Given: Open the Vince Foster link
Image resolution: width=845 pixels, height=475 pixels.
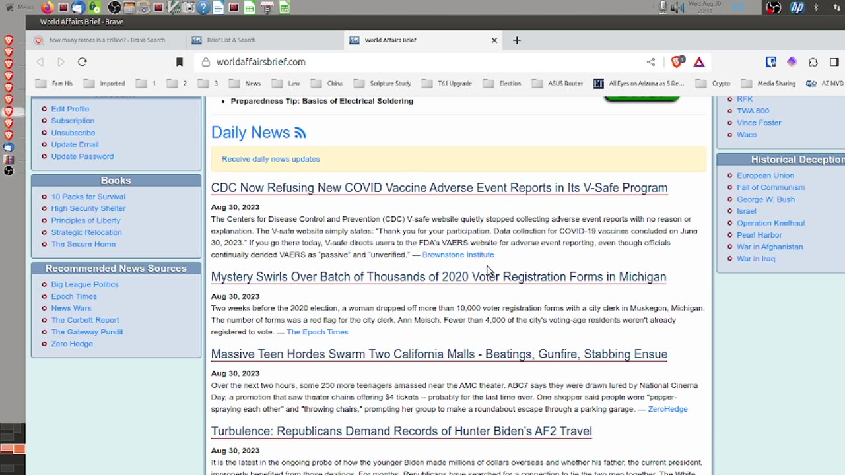Looking at the screenshot, I should (x=759, y=123).
